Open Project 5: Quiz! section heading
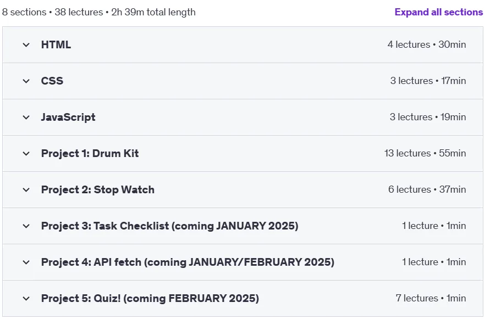Image resolution: width=485 pixels, height=319 pixels. click(x=150, y=298)
